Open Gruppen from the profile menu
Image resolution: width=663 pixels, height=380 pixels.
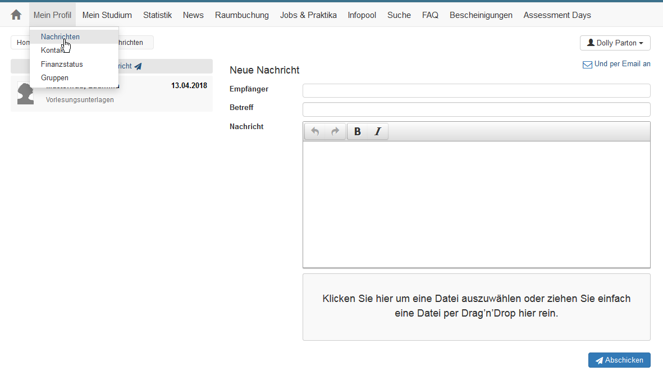54,78
